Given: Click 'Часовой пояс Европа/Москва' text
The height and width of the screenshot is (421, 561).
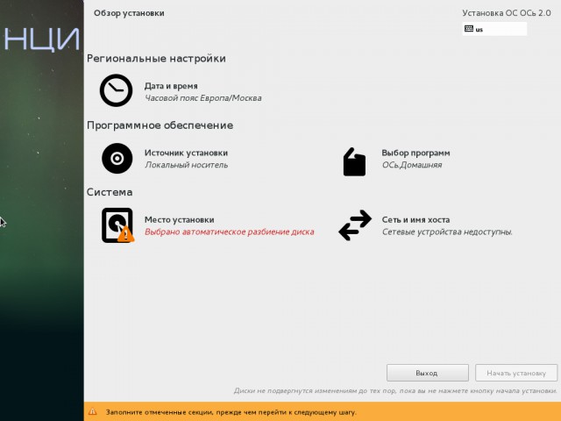Looking at the screenshot, I should 202,98.
